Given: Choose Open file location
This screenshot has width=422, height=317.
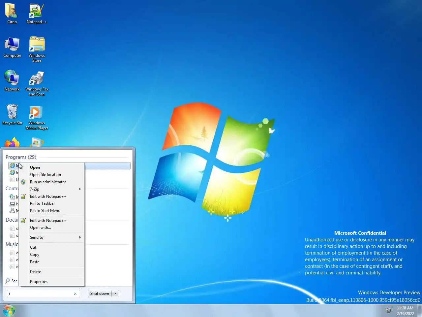Looking at the screenshot, I should tap(52, 175).
